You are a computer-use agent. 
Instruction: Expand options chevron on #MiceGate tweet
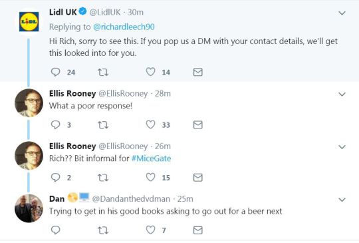[x=342, y=147]
